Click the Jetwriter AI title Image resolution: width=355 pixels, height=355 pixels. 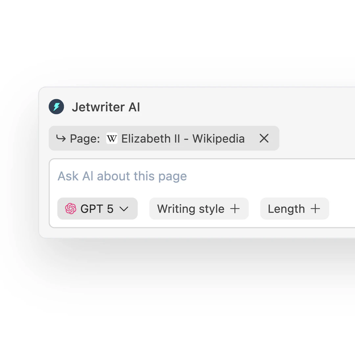pos(106,106)
